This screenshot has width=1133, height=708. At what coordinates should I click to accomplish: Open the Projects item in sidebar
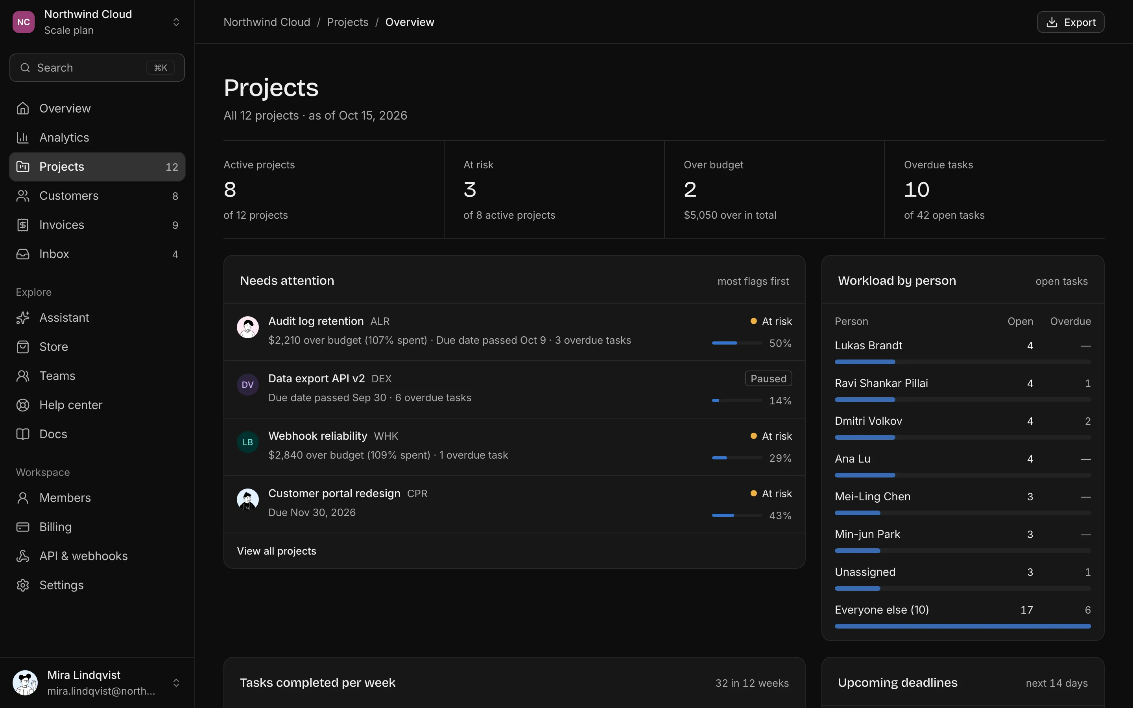[x=97, y=166]
